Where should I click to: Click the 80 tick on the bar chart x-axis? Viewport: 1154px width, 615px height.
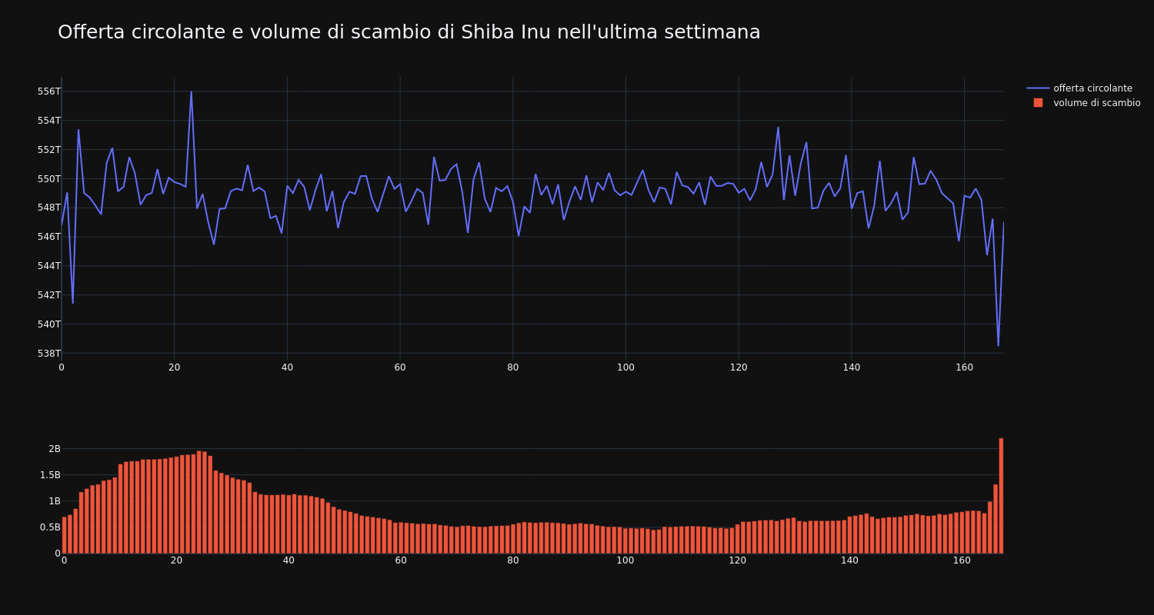tap(512, 560)
